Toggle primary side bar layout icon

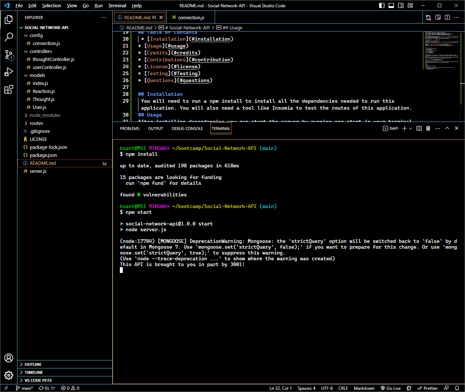[x=382, y=5]
